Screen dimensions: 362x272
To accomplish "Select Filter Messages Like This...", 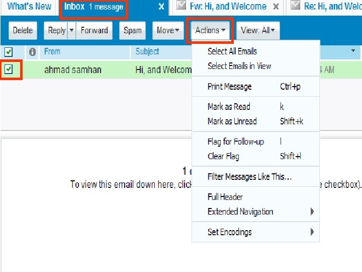I will click(x=256, y=177).
